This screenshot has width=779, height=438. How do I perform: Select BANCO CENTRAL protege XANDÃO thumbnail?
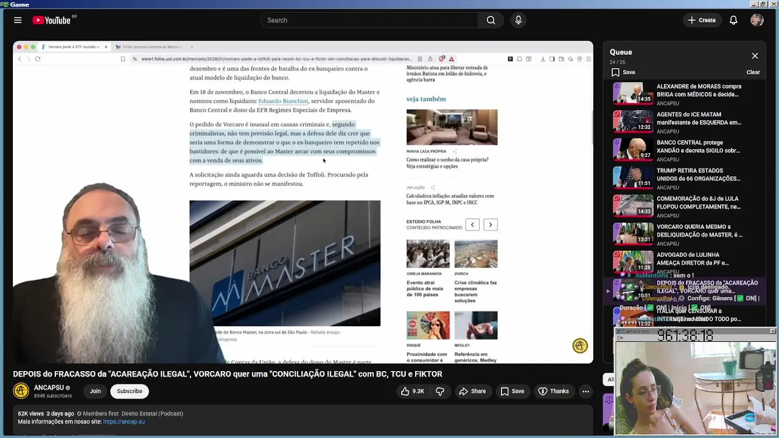[633, 149]
